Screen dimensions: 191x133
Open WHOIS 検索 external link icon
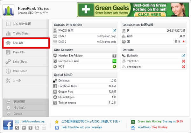(114, 31)
